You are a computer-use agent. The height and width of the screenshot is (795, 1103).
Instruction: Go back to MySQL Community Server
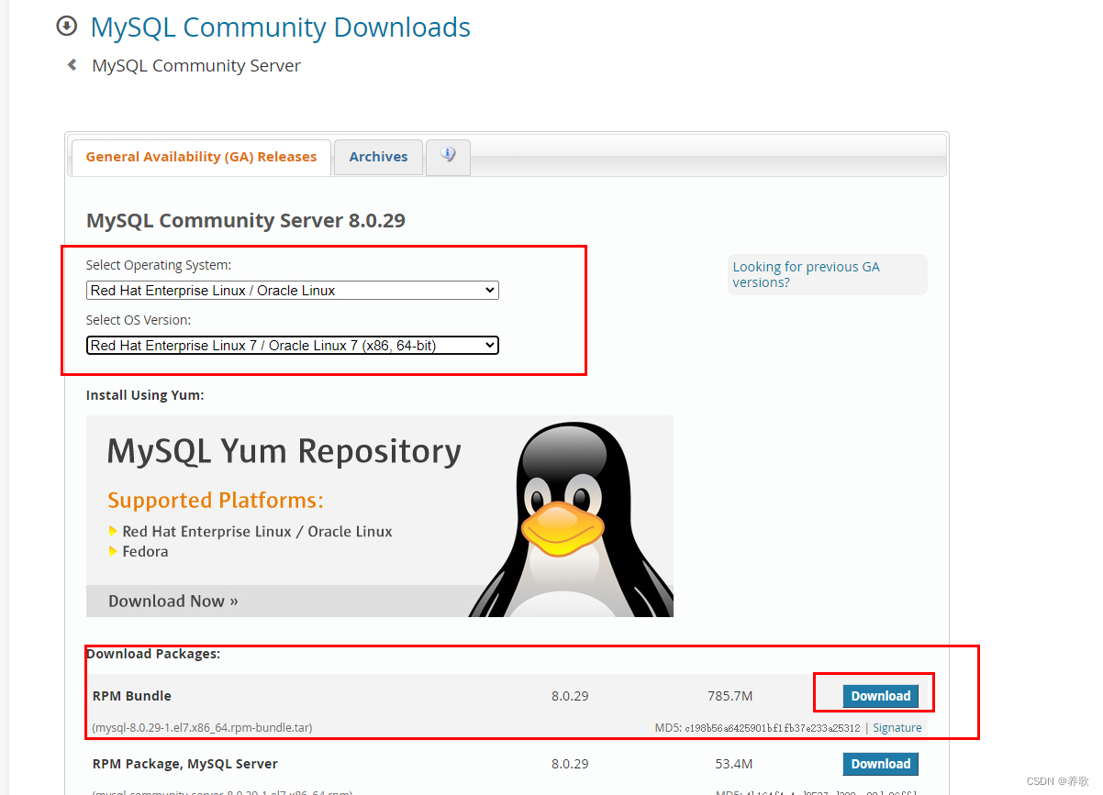pos(196,66)
